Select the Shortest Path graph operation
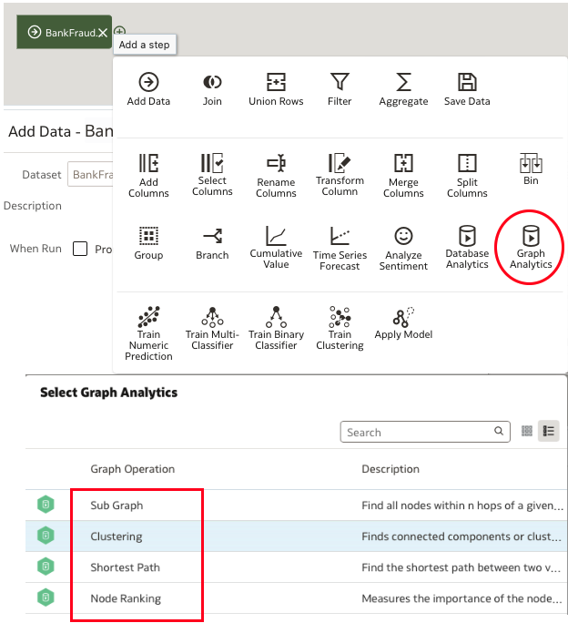The image size is (568, 623). (125, 567)
